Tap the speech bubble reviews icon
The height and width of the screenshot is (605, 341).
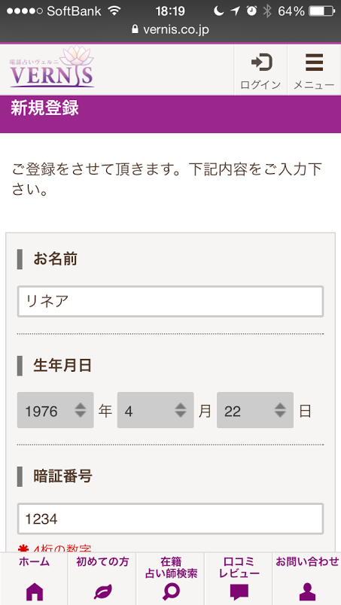pos(239,591)
